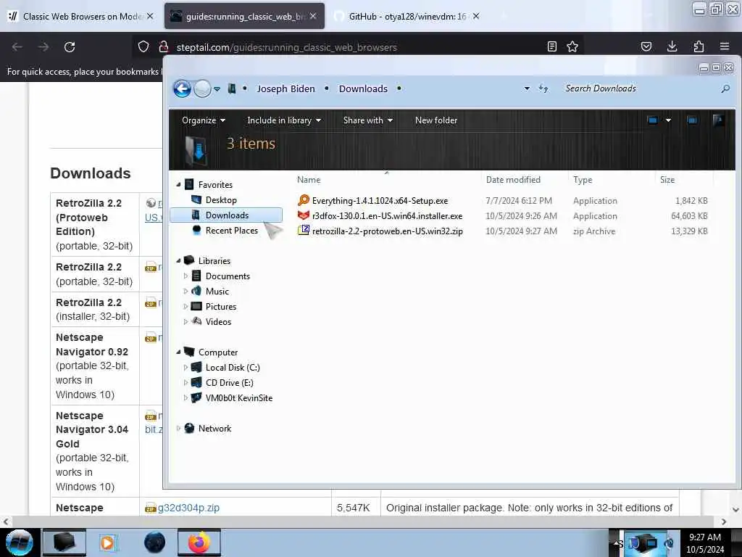The width and height of the screenshot is (742, 557).
Task: Switch to Classic Web Browsers tab
Action: coord(81,16)
